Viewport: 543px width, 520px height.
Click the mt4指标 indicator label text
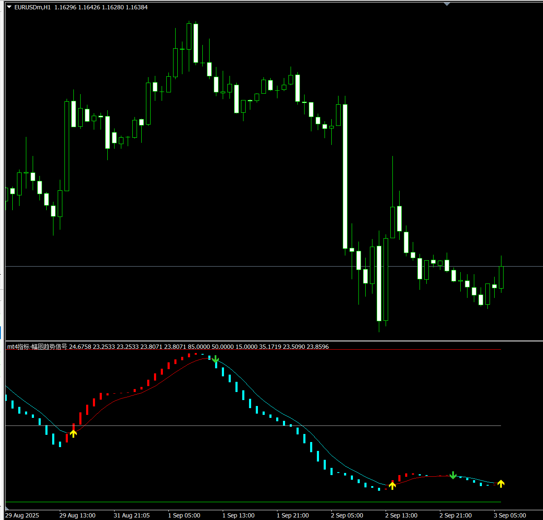point(37,347)
